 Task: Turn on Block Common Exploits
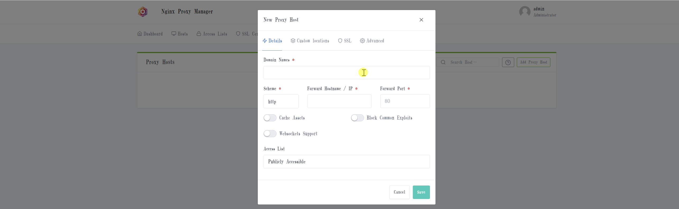click(x=357, y=118)
